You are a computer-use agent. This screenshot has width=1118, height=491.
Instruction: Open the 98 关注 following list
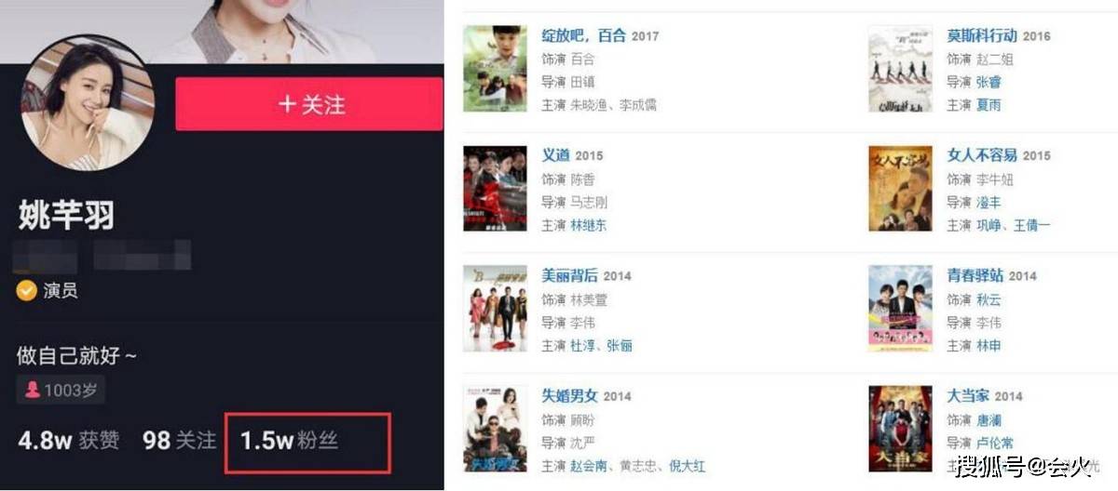click(x=179, y=441)
